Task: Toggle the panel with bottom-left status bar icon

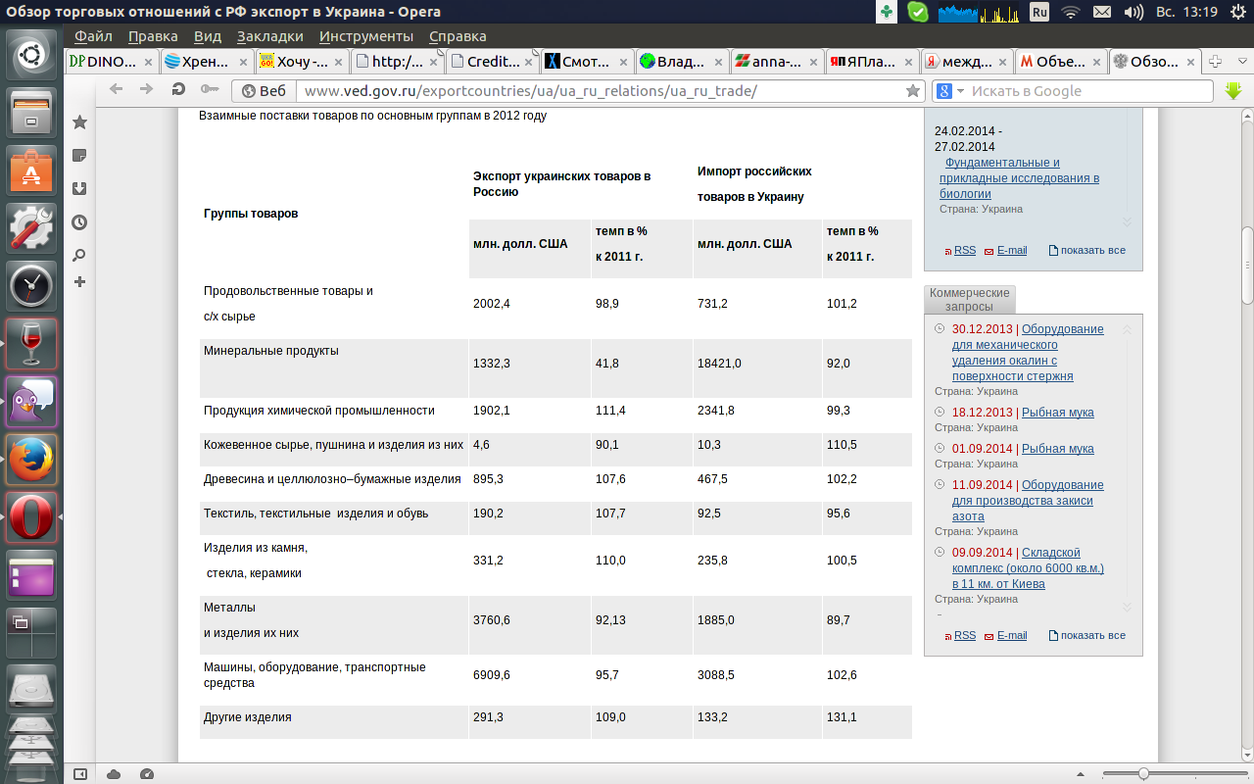Action: coord(80,773)
